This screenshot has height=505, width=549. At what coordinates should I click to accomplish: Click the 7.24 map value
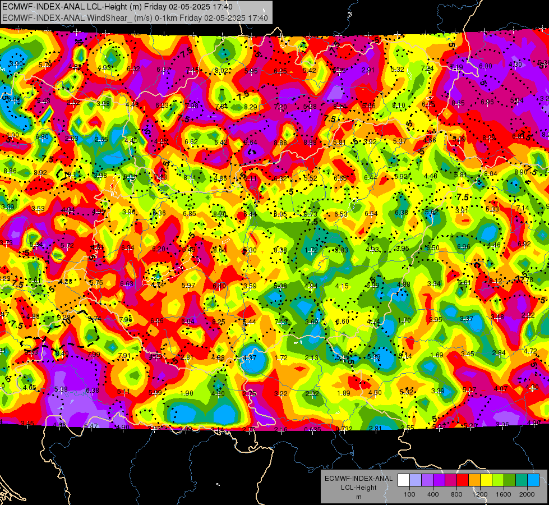tap(427, 68)
